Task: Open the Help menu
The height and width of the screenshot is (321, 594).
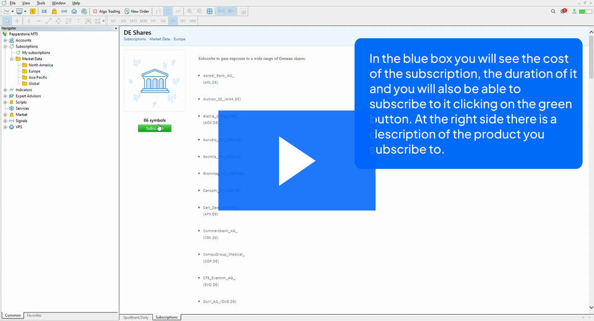Action: [75, 3]
